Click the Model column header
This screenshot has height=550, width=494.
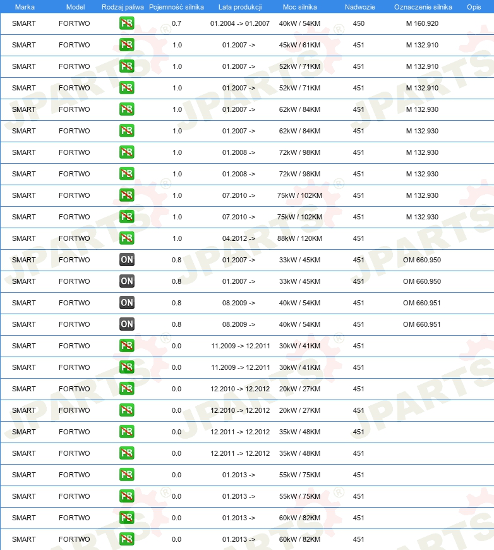[75, 7]
